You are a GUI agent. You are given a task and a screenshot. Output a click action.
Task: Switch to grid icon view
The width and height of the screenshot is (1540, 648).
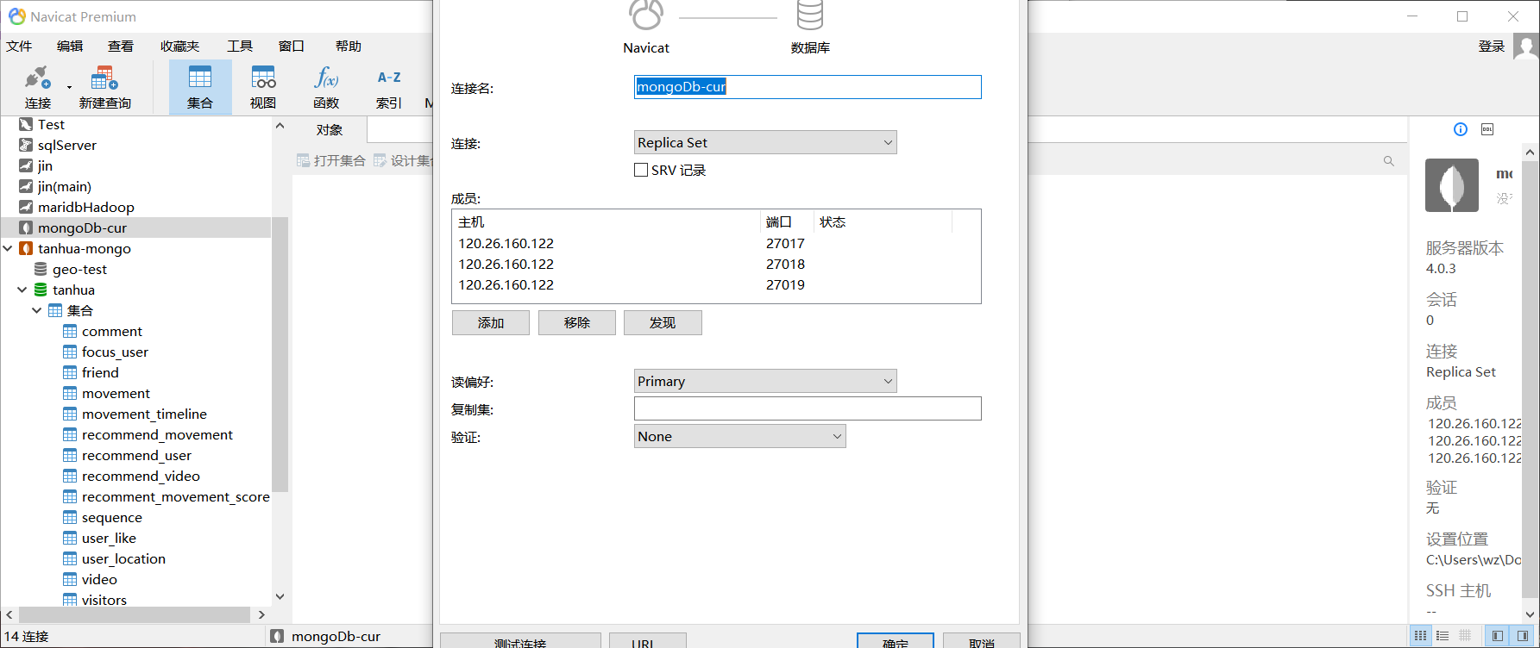pyautogui.click(x=1420, y=636)
